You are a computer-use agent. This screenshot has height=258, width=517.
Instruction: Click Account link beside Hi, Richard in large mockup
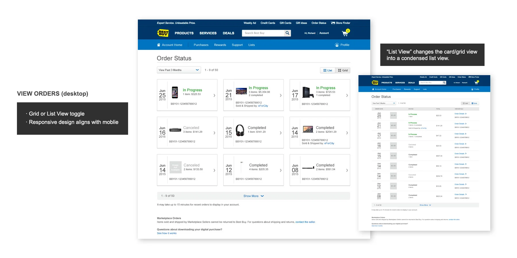pyautogui.click(x=324, y=33)
